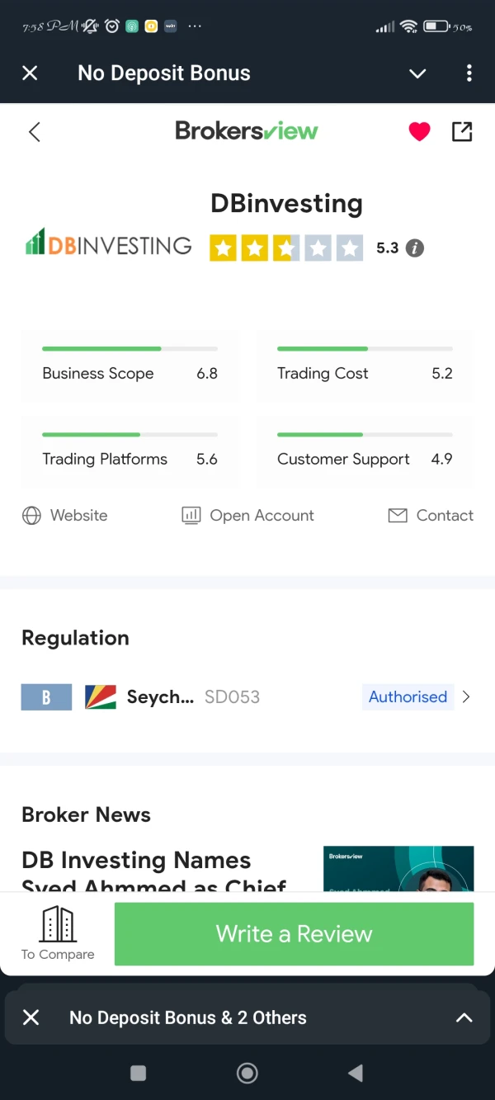Open the three-dot overflow menu
This screenshot has height=1100, width=495.
469,73
